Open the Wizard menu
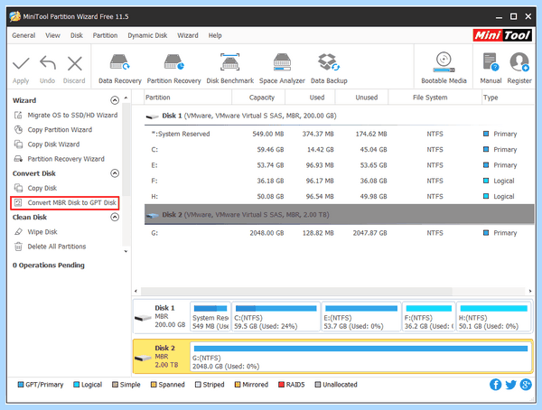 click(x=188, y=35)
